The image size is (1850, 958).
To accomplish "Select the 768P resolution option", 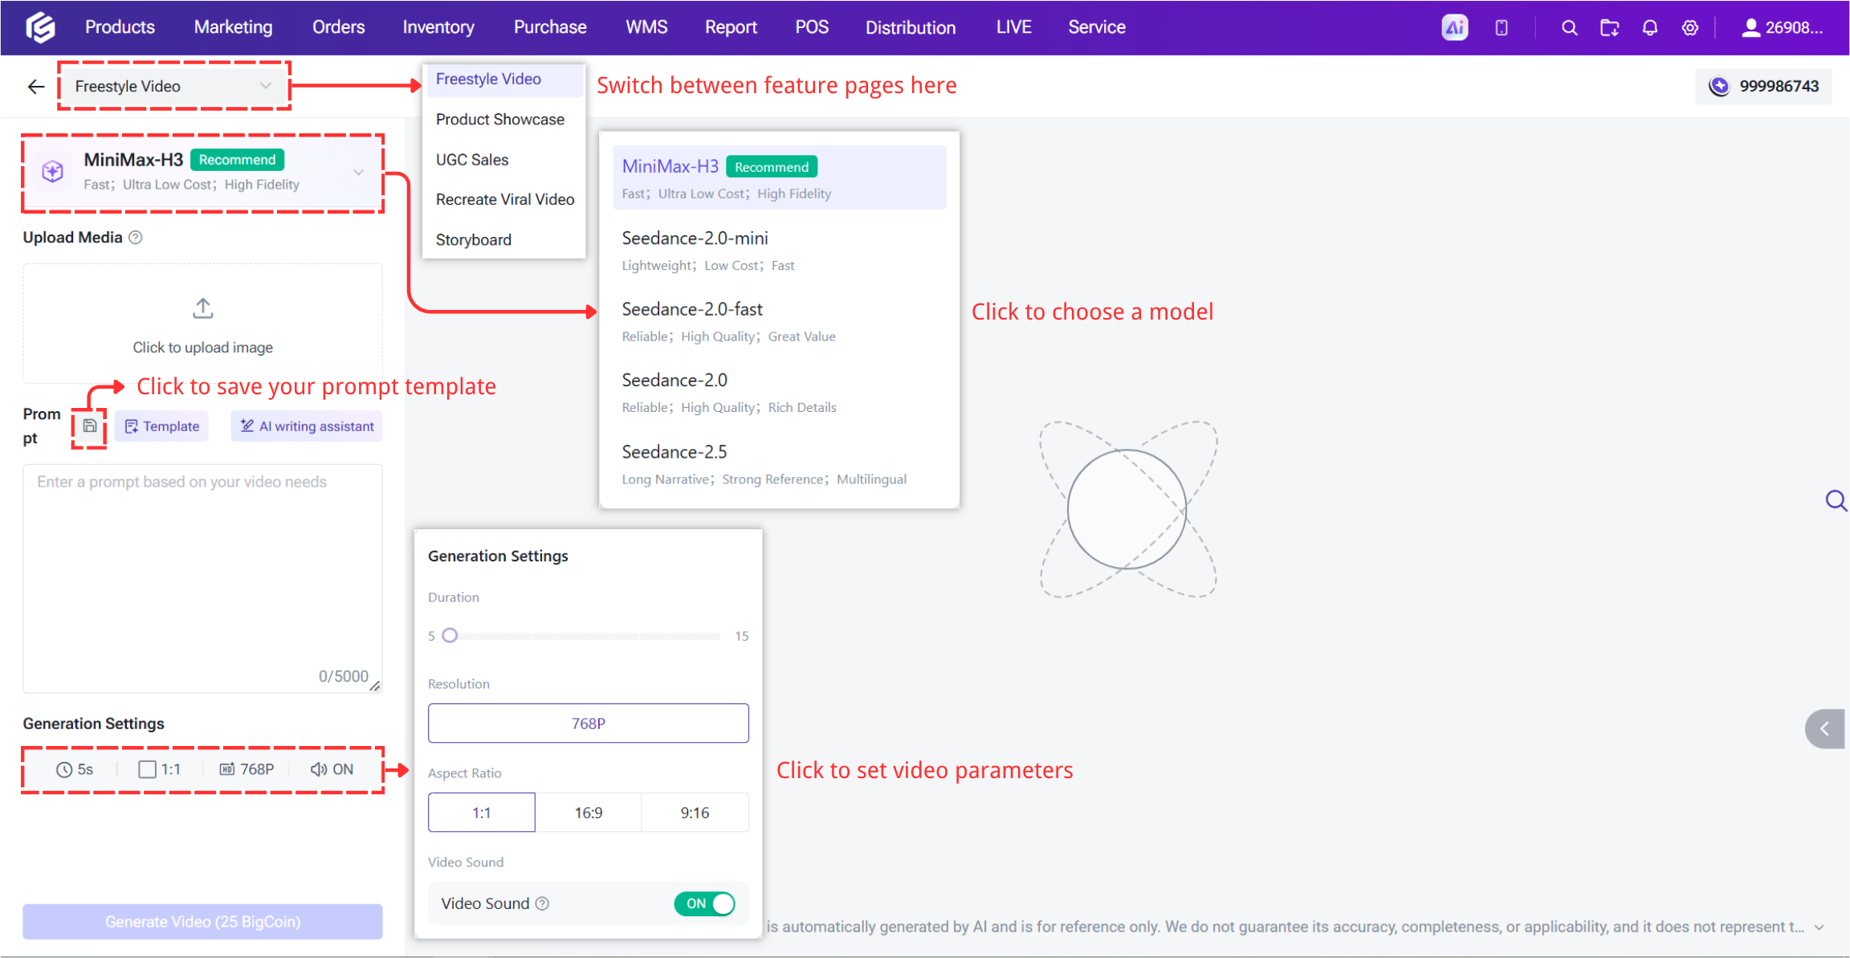I will (x=589, y=724).
